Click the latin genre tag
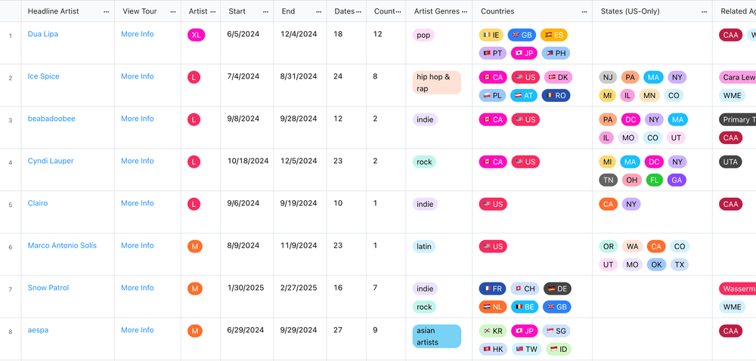This screenshot has height=361, width=756. (424, 247)
